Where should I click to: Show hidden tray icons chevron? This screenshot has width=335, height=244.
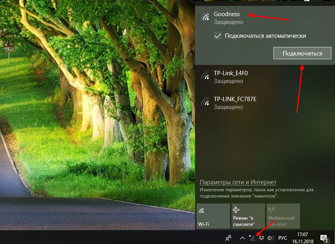click(242, 238)
